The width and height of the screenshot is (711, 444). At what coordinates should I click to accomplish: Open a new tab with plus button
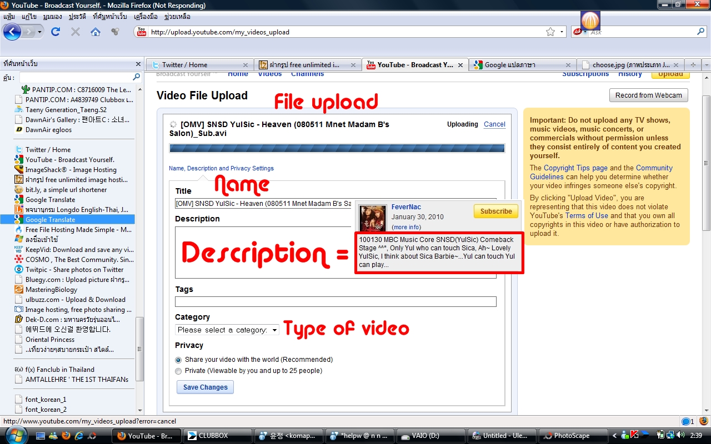point(693,64)
